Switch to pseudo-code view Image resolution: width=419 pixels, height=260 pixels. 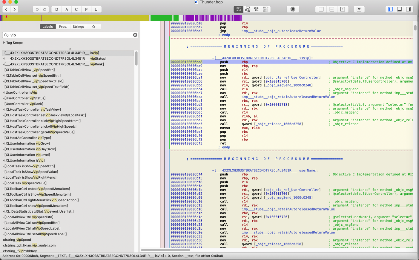point(257,10)
